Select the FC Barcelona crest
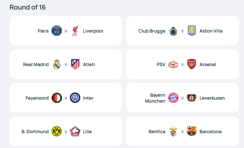Screen dimensions: 244x148 tap(192, 131)
